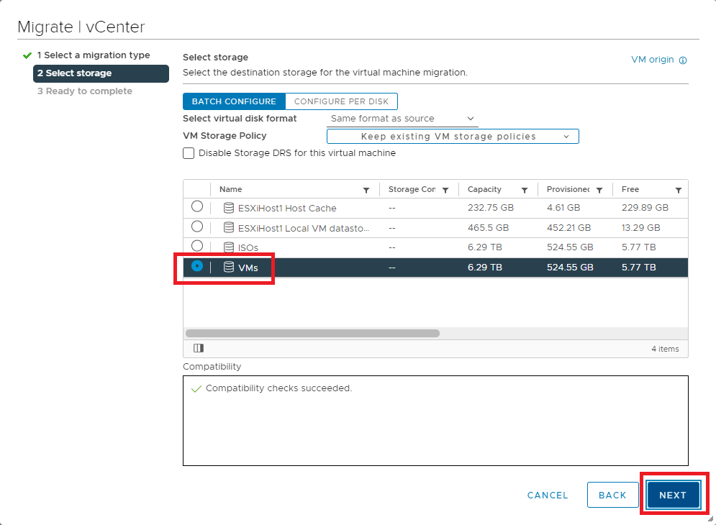Click the Back button
The width and height of the screenshot is (716, 525).
(612, 495)
